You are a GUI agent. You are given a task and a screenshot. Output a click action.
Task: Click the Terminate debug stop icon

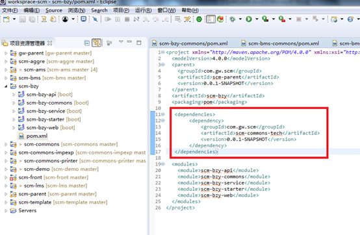tap(127, 19)
